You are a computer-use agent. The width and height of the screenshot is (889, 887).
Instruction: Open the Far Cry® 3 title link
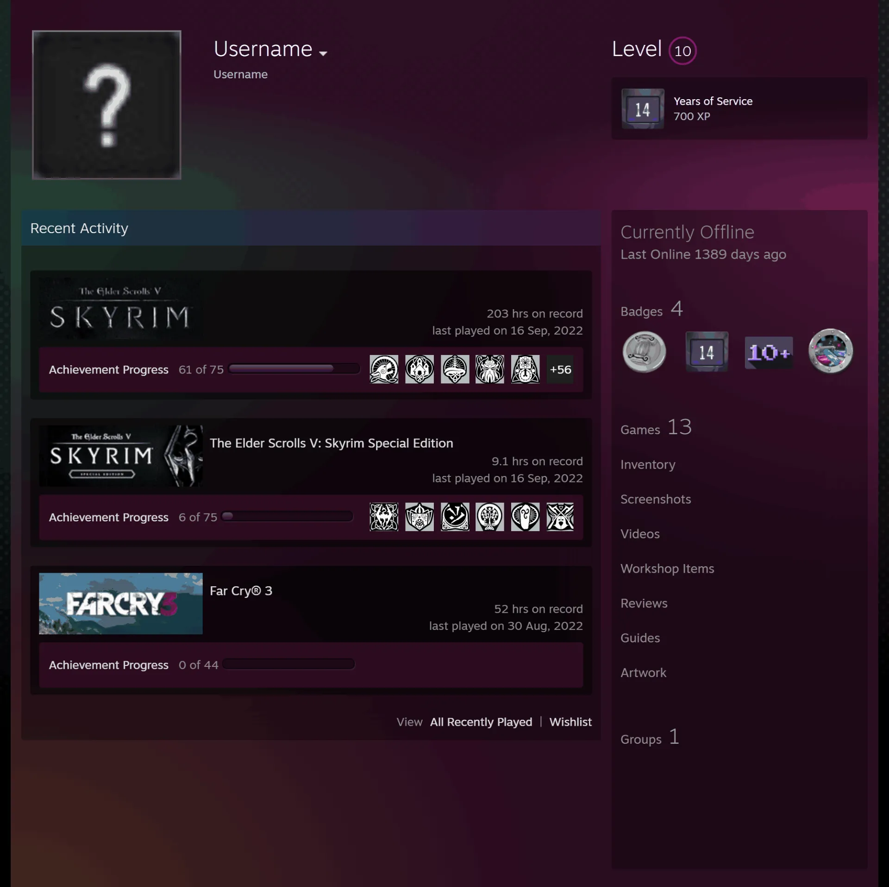(x=241, y=591)
